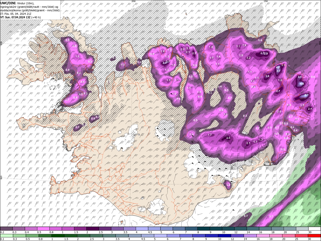Click the '2.4' value near the east coast

coord(310,109)
